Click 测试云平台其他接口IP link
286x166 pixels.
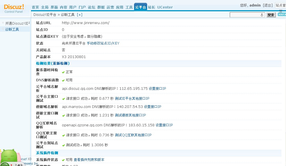132,99
